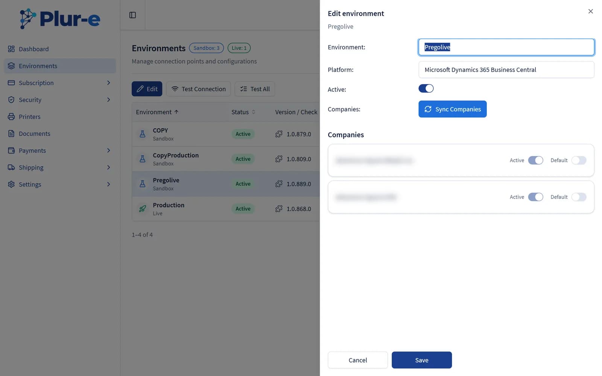Click into the Environment name field
The width and height of the screenshot is (602, 376).
506,47
